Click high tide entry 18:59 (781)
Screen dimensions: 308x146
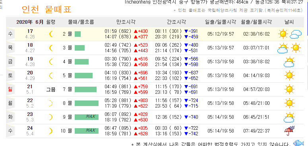(x=118, y=134)
